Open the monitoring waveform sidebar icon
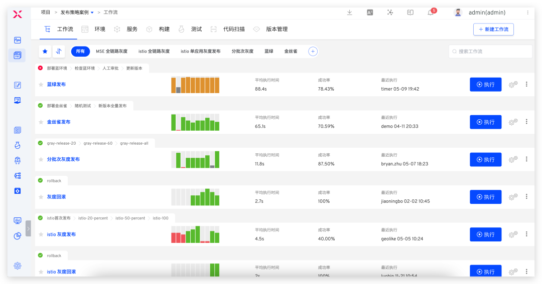This screenshot has height=284, width=542. point(17,40)
